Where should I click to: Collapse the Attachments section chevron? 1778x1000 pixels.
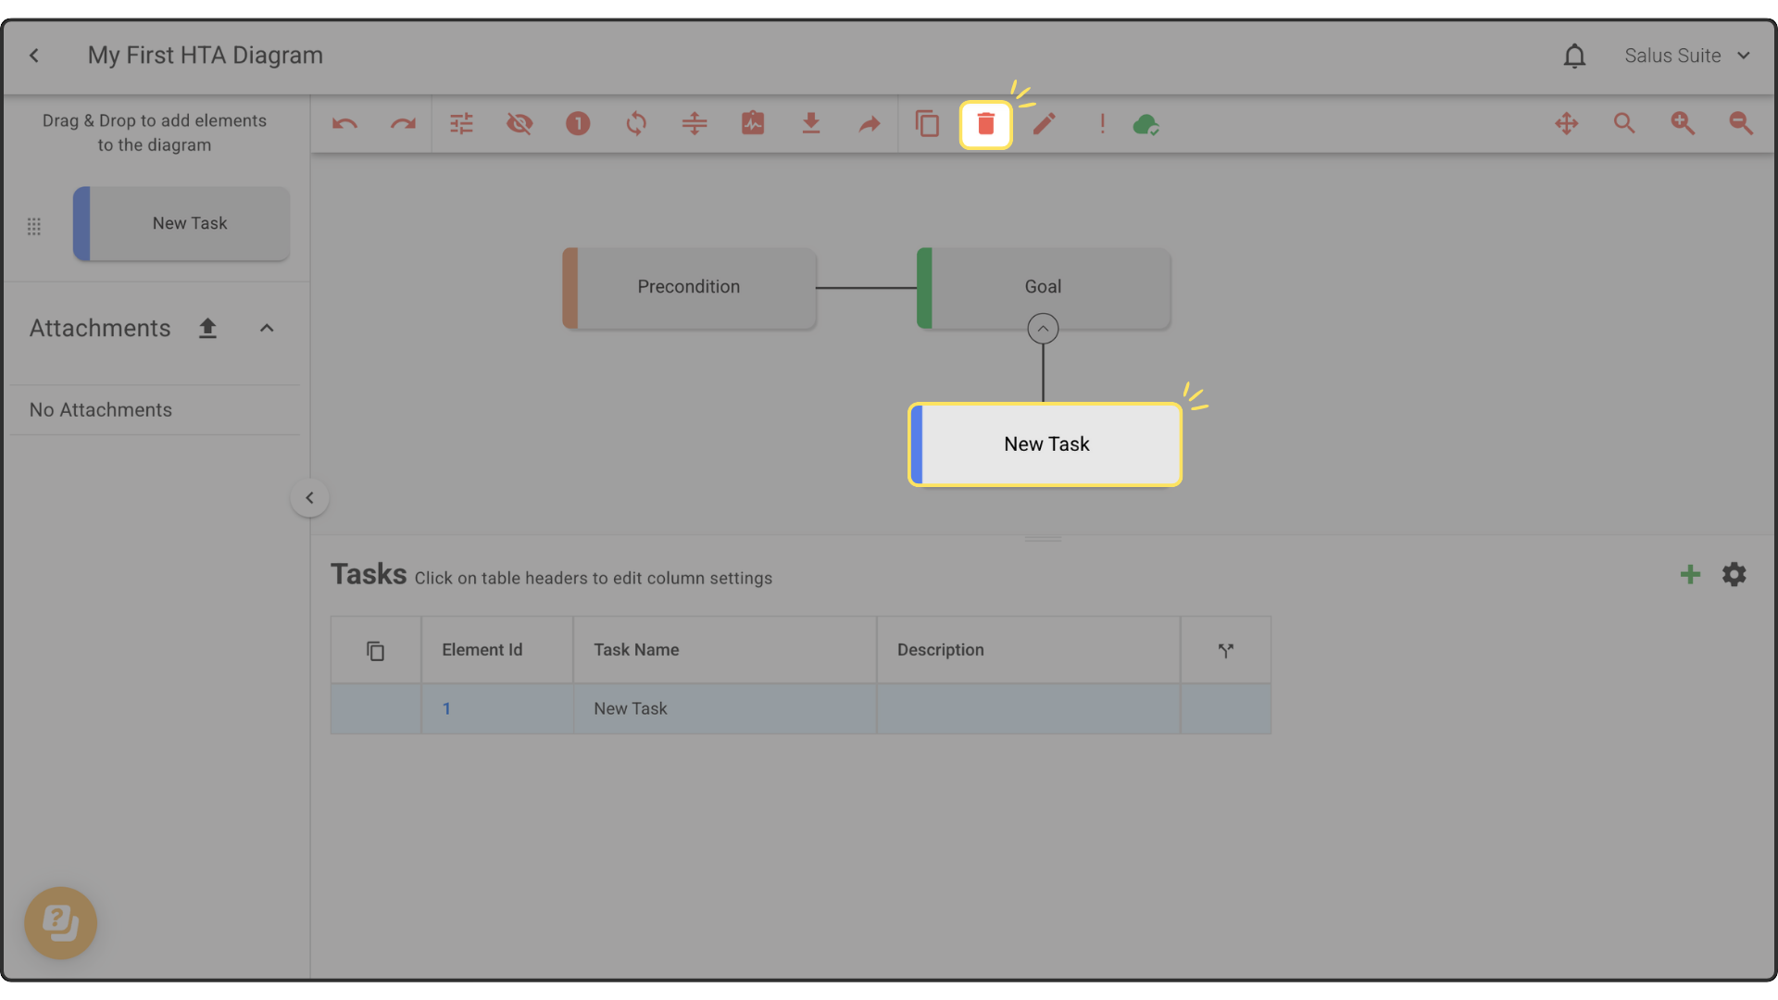[267, 329]
